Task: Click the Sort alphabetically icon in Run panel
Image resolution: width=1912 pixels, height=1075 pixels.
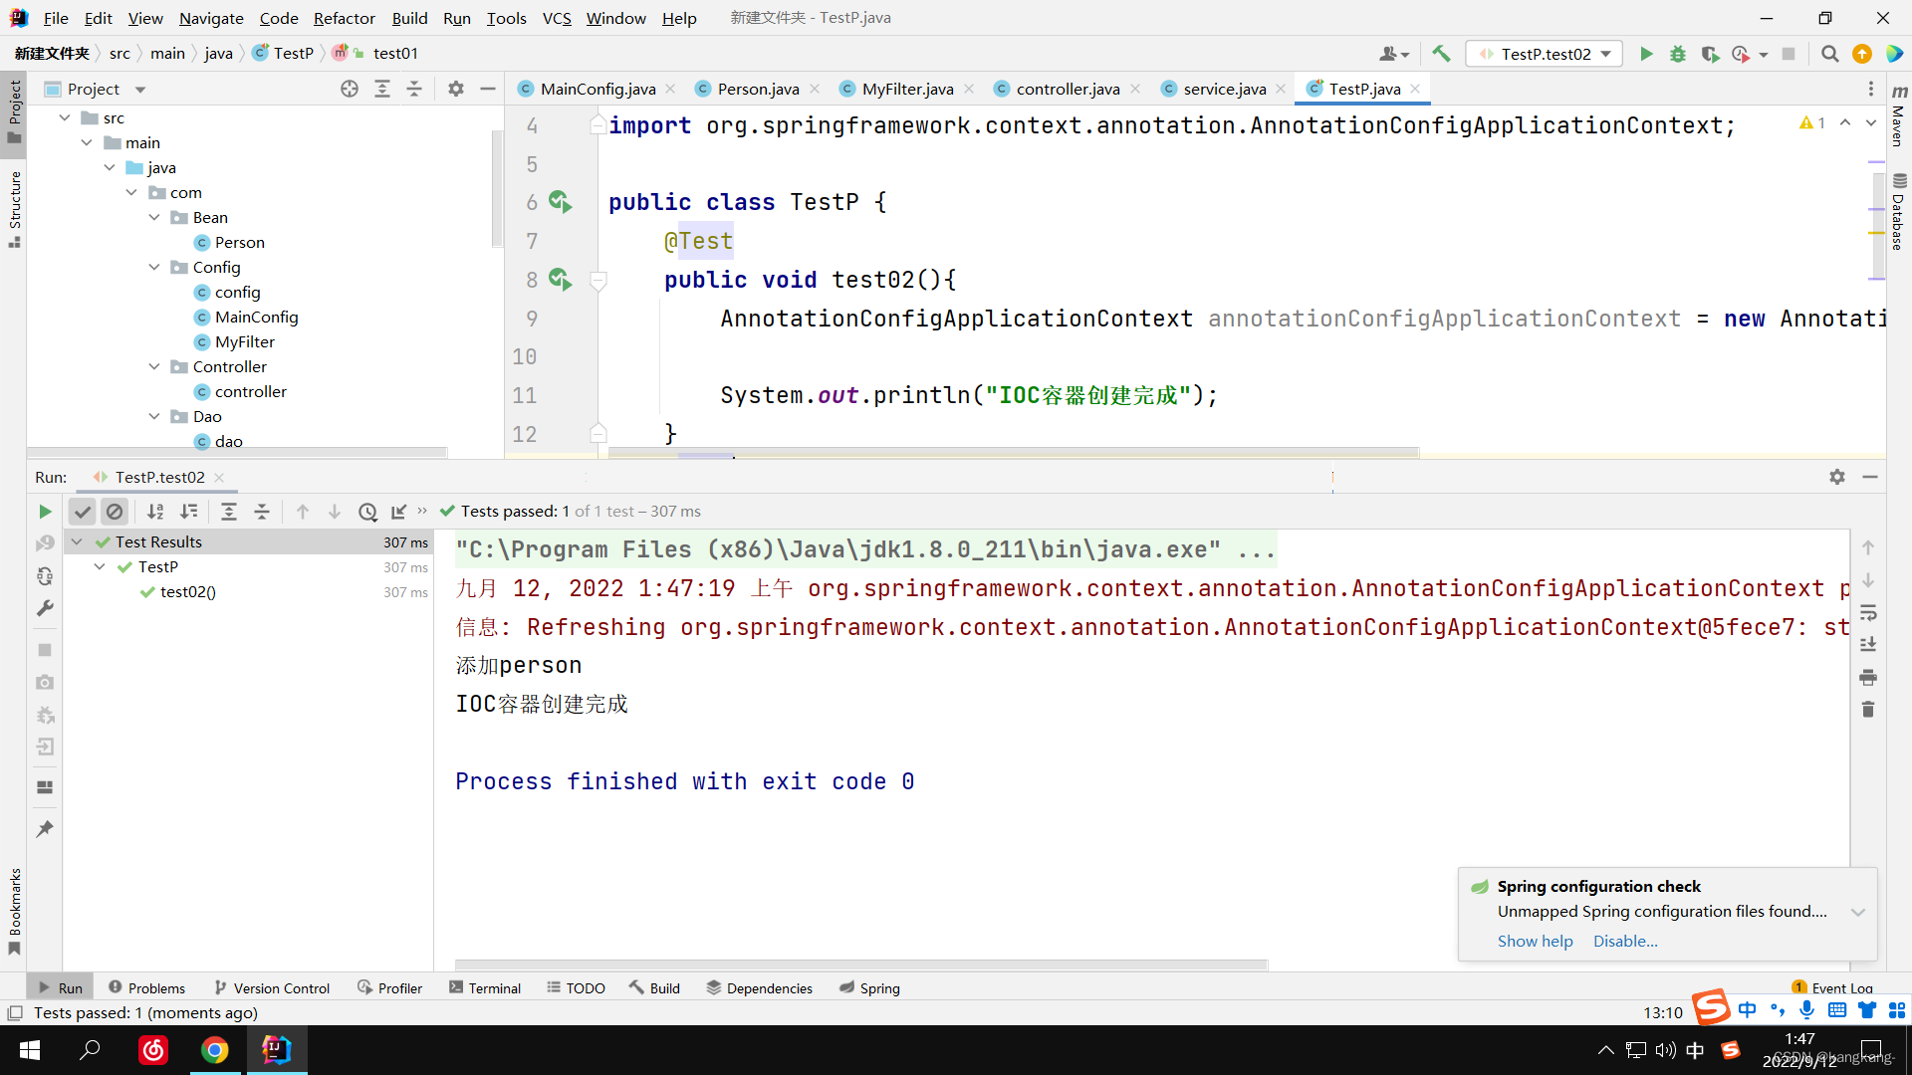Action: [155, 512]
